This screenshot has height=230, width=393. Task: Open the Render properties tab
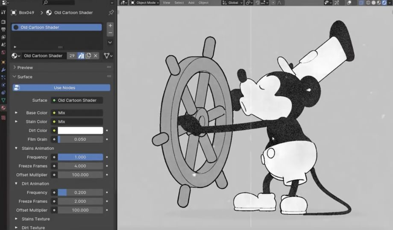pos(3,22)
